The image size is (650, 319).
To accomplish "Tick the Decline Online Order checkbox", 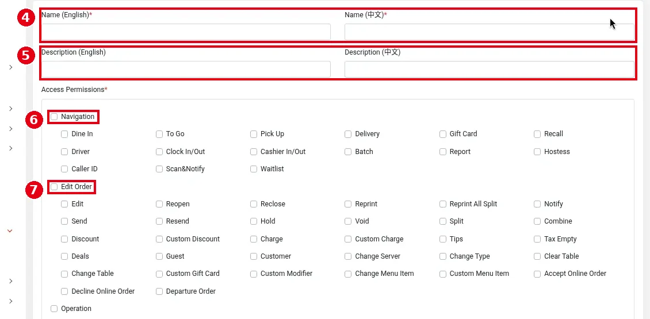I will (x=64, y=291).
